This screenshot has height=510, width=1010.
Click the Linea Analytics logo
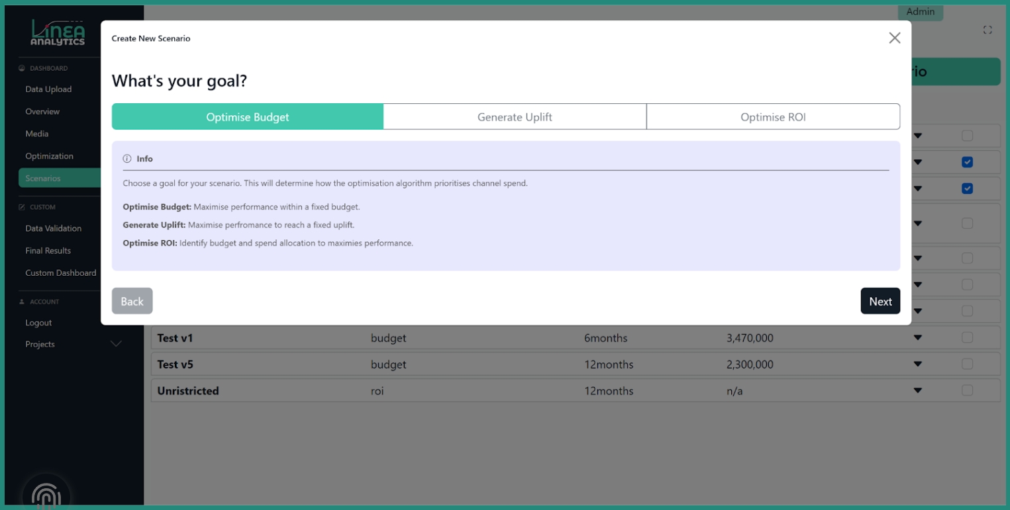[x=58, y=33]
